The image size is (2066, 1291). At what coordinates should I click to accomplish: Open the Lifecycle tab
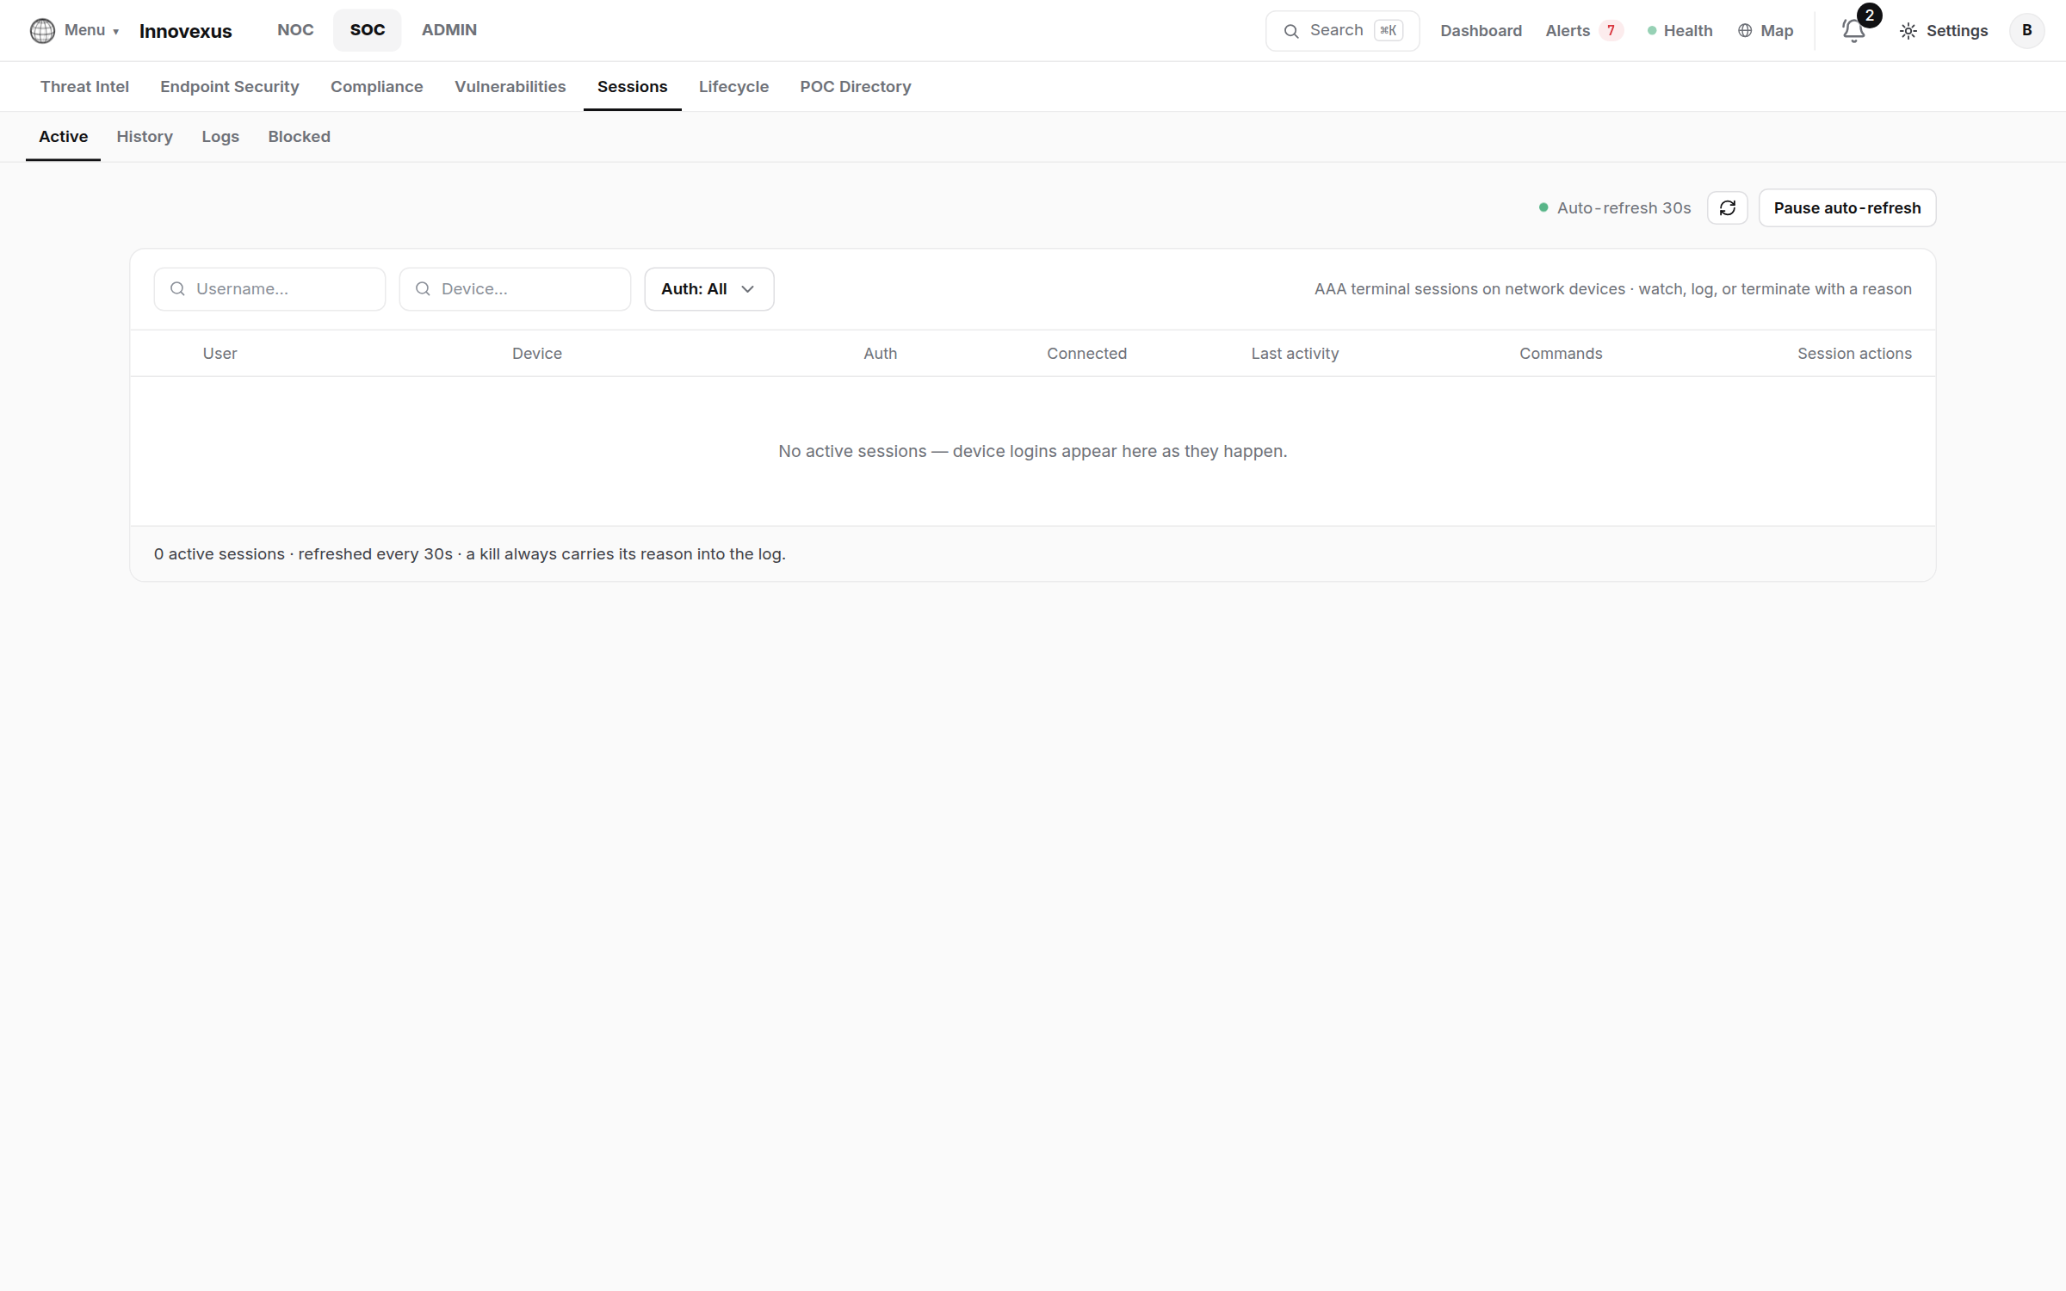pyautogui.click(x=733, y=87)
